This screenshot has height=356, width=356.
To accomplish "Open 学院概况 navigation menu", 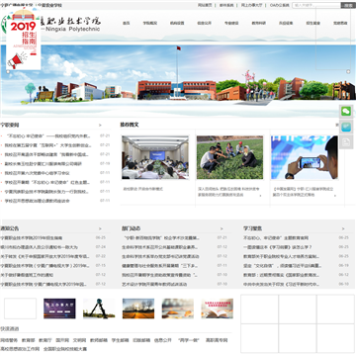I will click(150, 23).
